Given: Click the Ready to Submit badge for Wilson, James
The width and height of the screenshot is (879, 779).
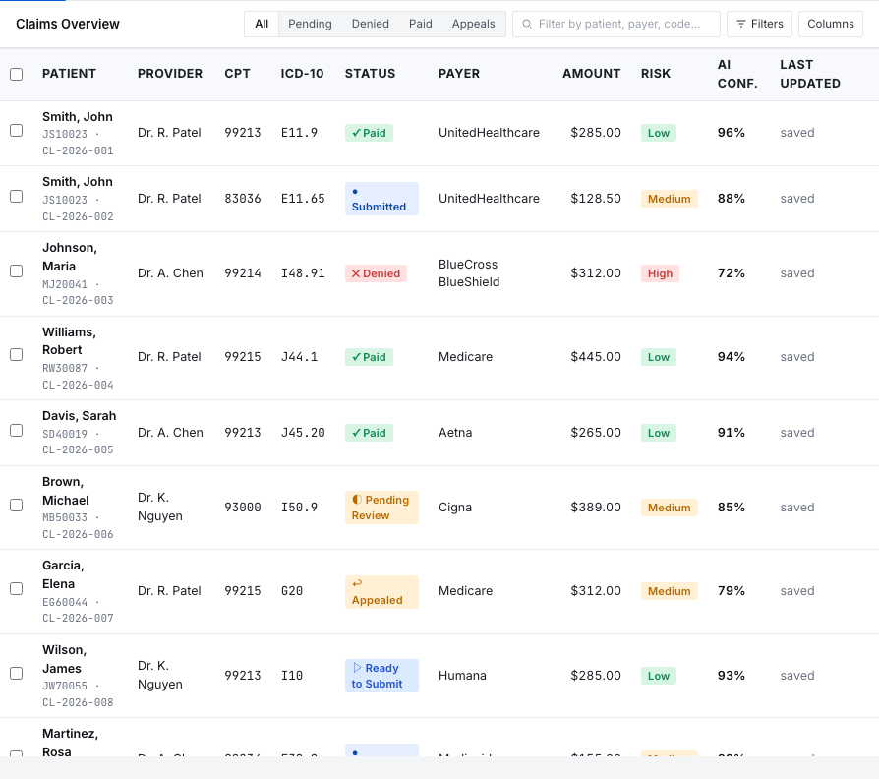Looking at the screenshot, I should [381, 676].
